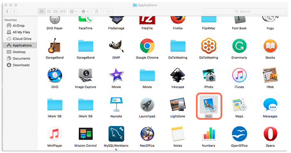The height and width of the screenshot is (153, 291).
Task: Open iPhoto
Action: 208,75
